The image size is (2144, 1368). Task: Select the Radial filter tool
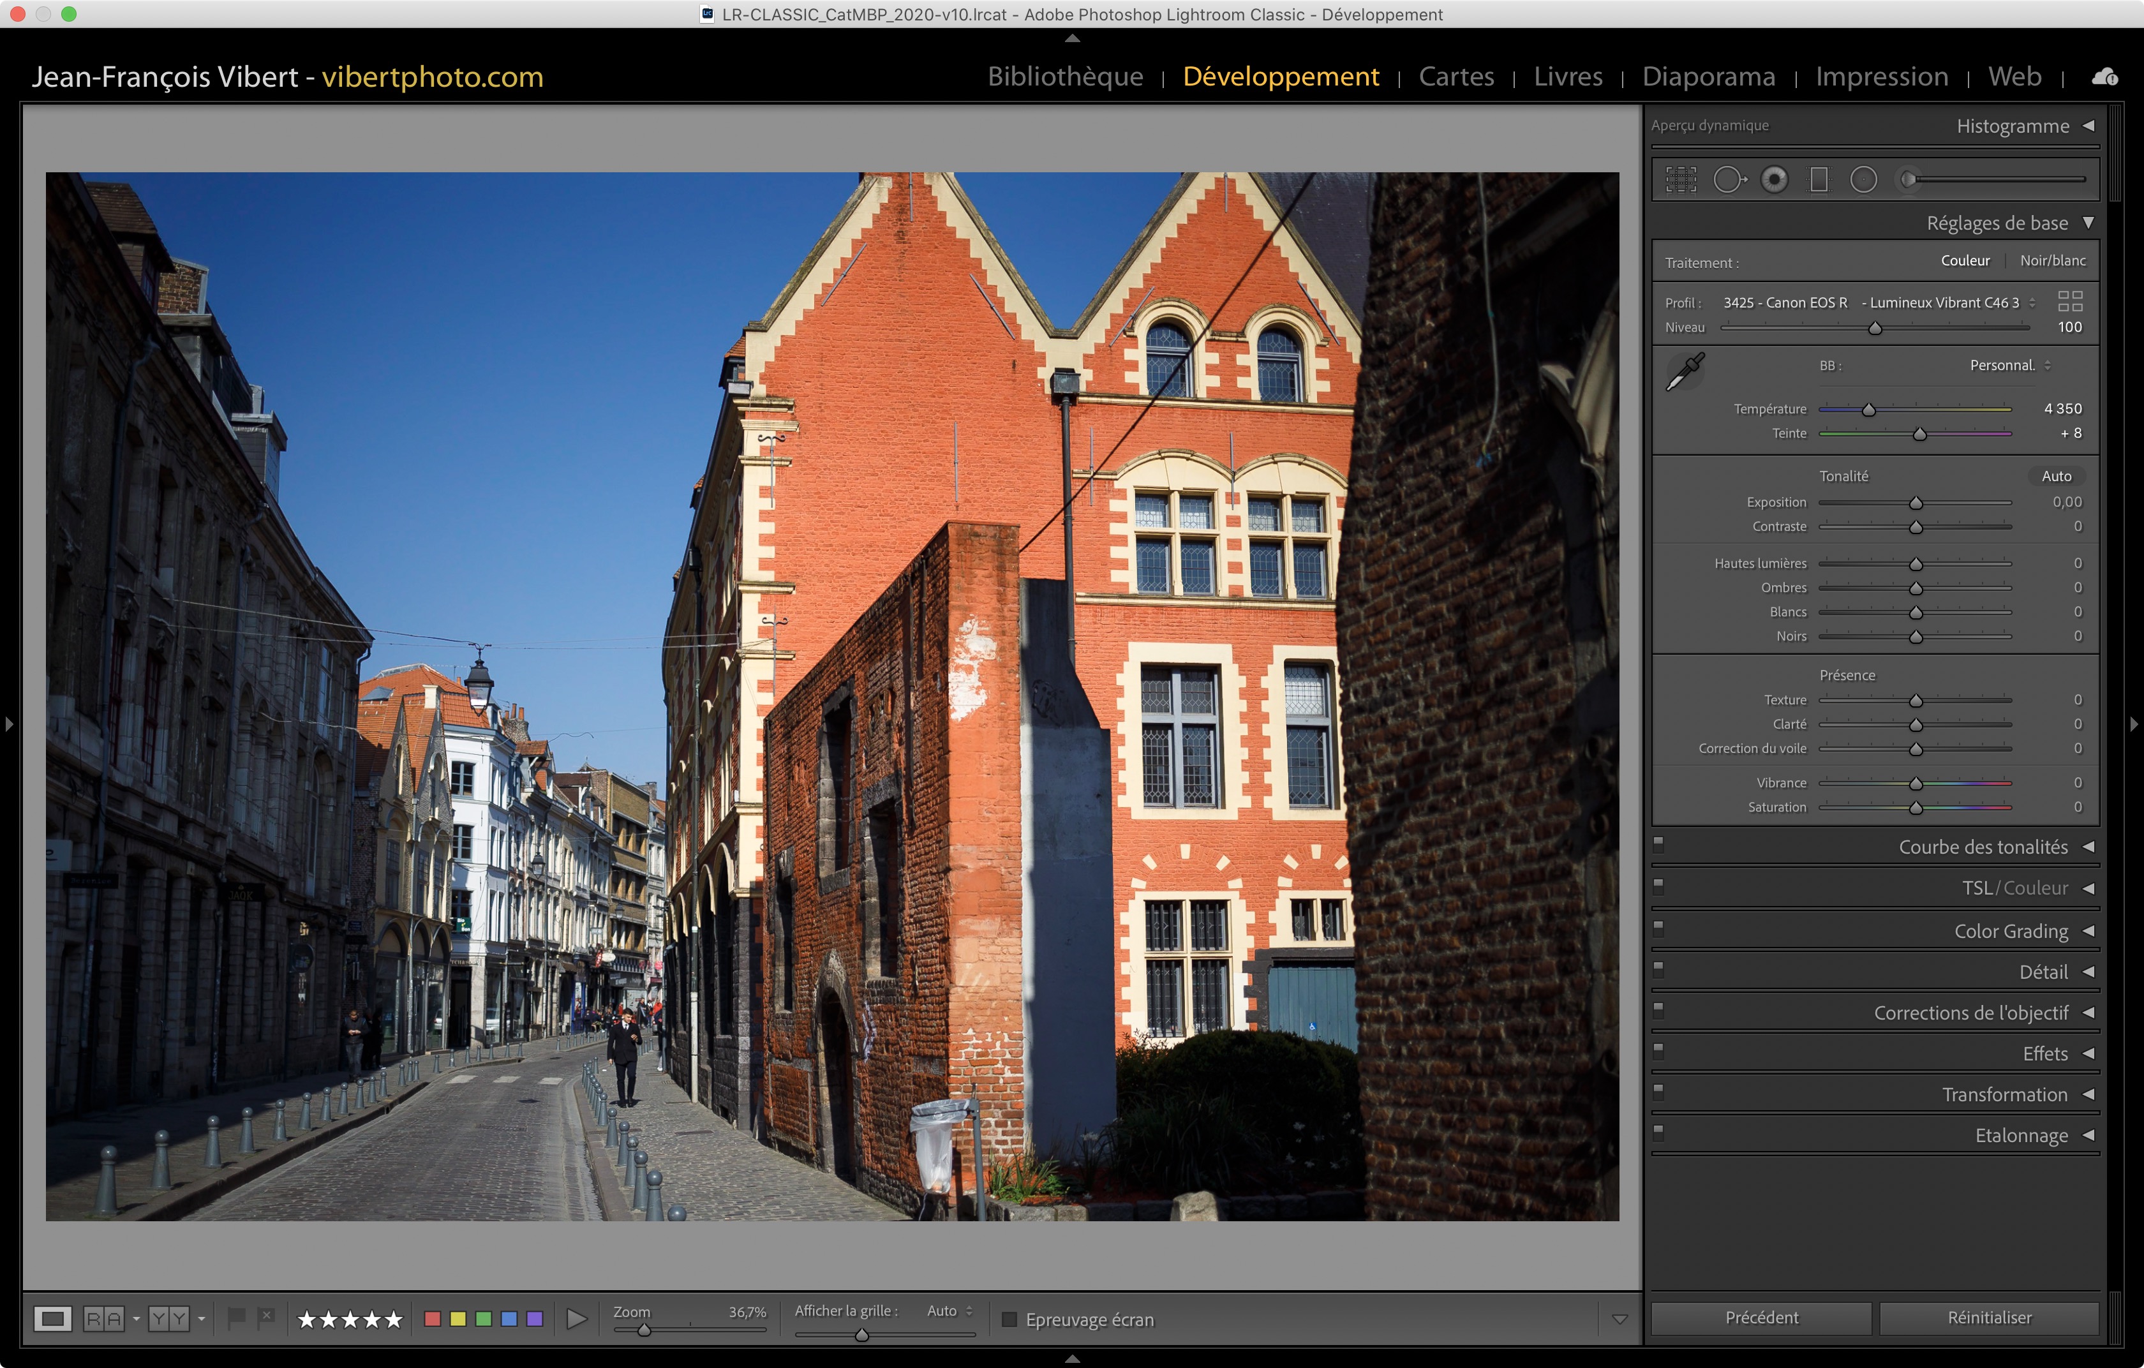[x=1863, y=180]
